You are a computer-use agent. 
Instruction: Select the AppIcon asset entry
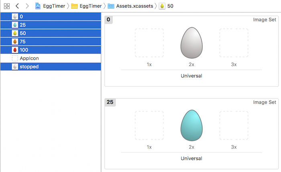click(29, 58)
